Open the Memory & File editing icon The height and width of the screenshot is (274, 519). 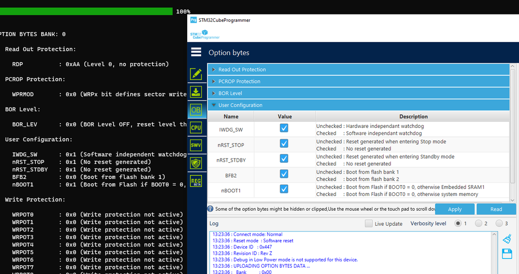pyautogui.click(x=196, y=74)
